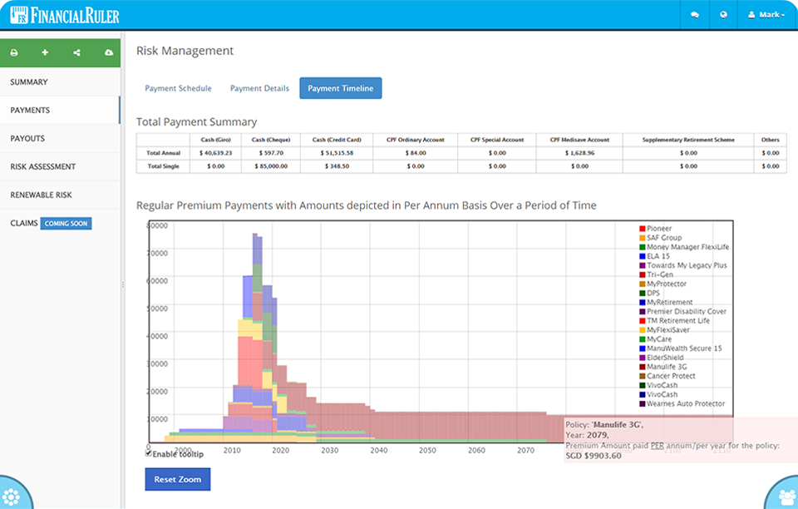Screen dimensions: 798x509
Task: Click the Manulife 3G legend label
Action: tap(667, 367)
